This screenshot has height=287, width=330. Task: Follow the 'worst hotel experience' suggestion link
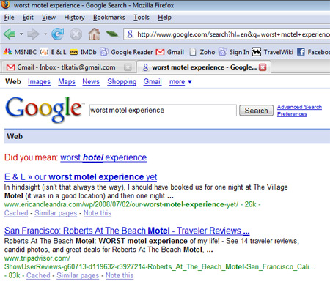click(x=103, y=157)
